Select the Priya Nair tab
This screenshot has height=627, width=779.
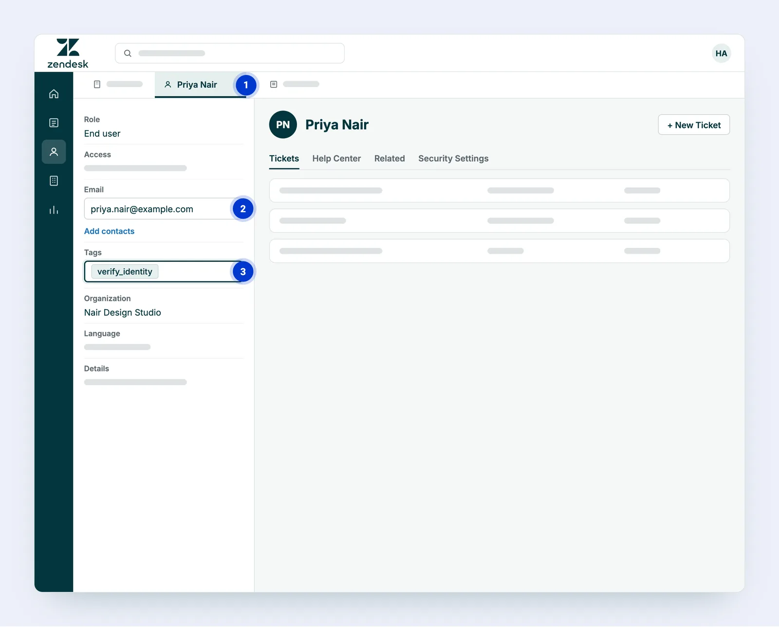click(201, 85)
